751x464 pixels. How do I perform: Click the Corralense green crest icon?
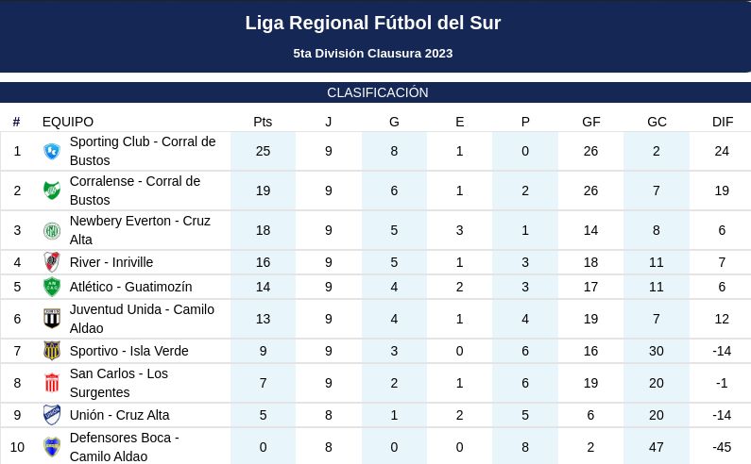pyautogui.click(x=52, y=191)
